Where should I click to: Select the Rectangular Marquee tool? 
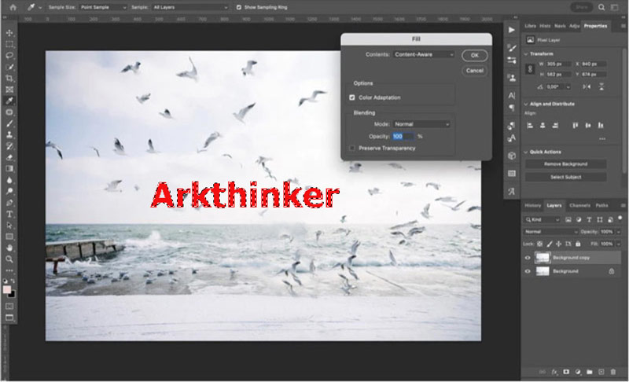[9, 44]
